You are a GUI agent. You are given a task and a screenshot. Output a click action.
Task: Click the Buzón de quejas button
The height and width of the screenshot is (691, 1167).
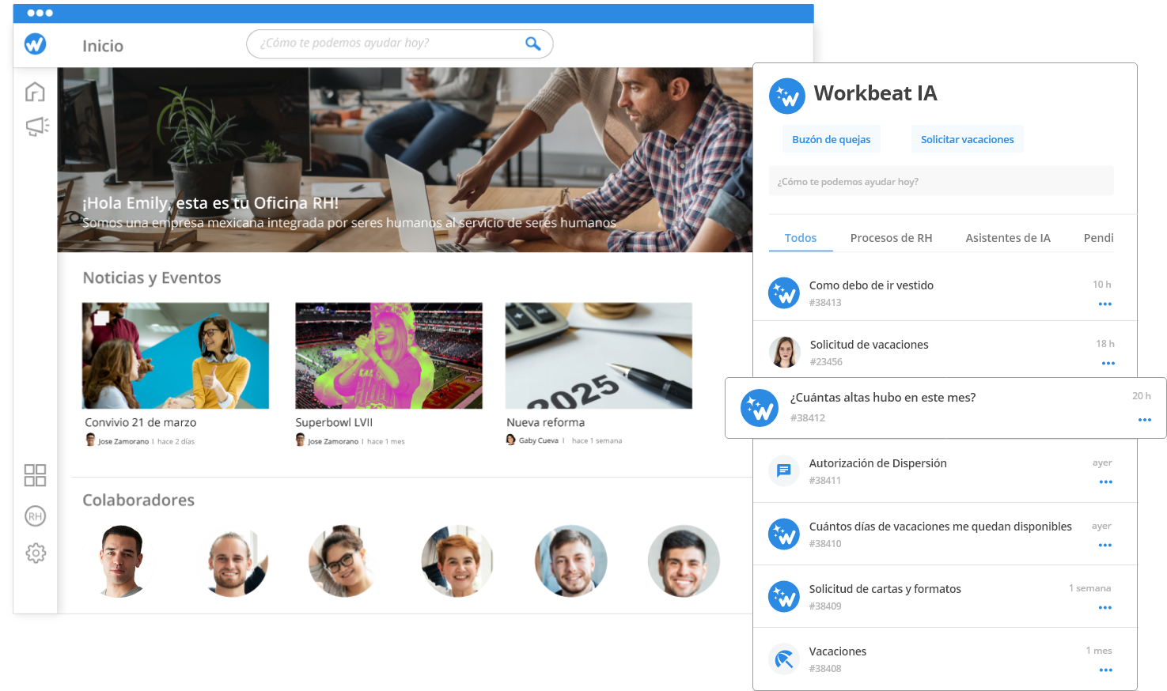[831, 139]
